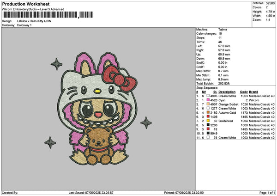
Task: Click code 1026 in Orange Sorbet row
Action: pyautogui.click(x=244, y=104)
